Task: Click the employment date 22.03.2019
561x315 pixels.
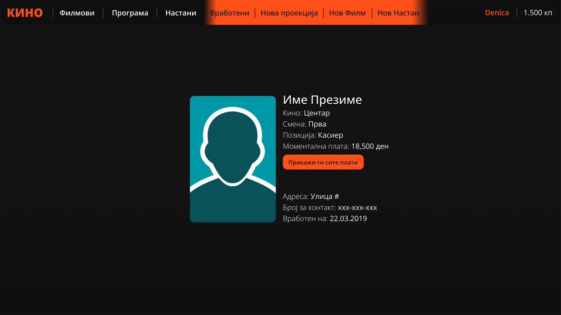Action: [348, 218]
